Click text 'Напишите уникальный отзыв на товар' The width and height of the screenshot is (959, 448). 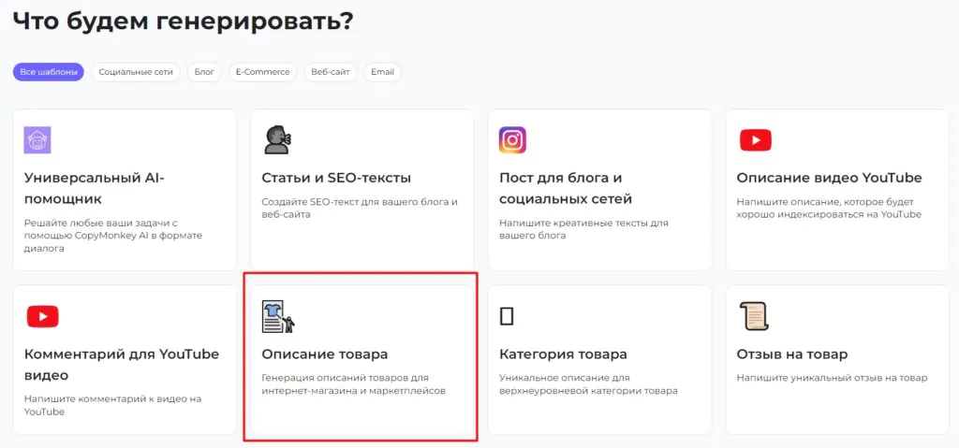(832, 378)
